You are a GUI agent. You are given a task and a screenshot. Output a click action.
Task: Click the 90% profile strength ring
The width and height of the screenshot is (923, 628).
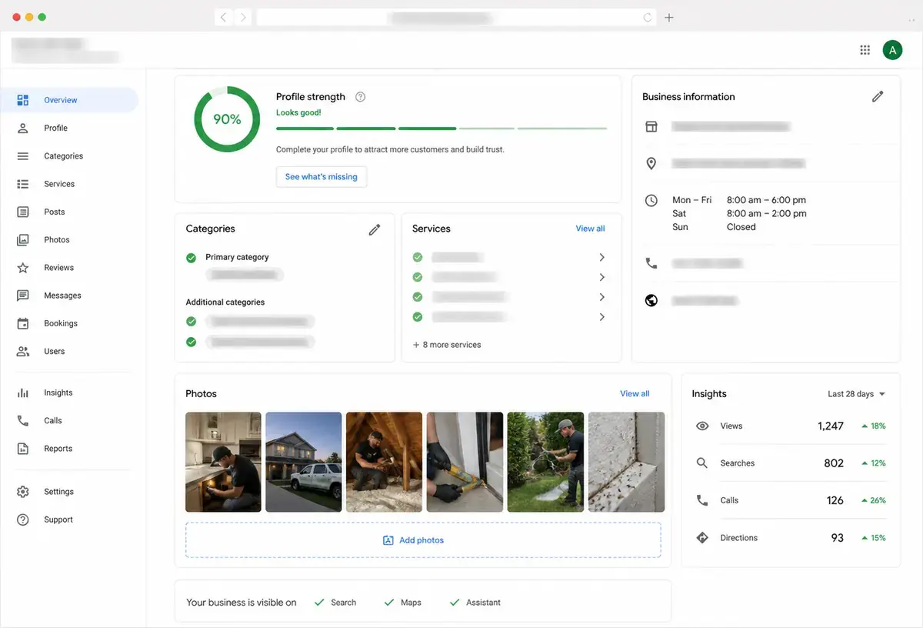point(227,119)
